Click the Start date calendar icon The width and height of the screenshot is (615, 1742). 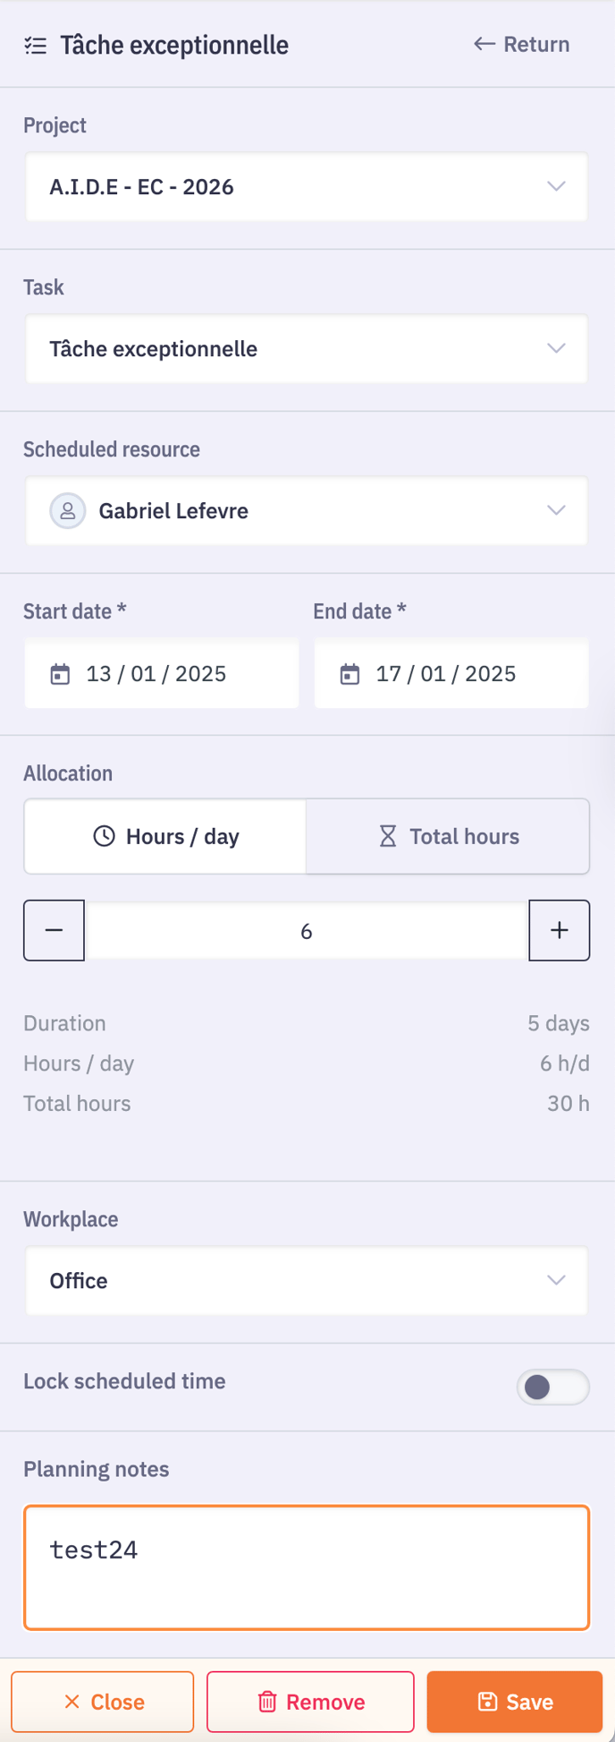coord(60,674)
